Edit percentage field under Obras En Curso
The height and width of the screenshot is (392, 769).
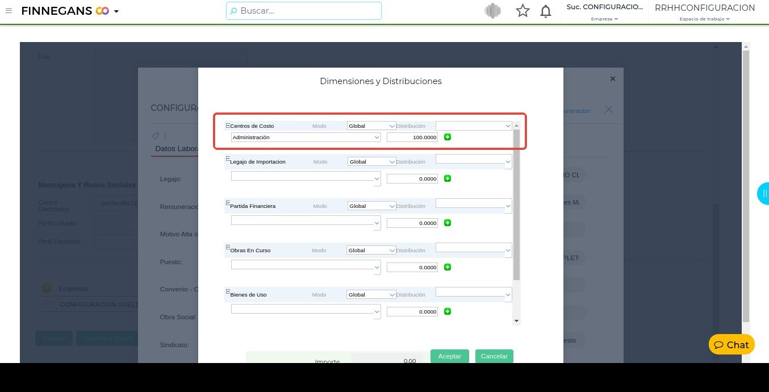tap(412, 268)
